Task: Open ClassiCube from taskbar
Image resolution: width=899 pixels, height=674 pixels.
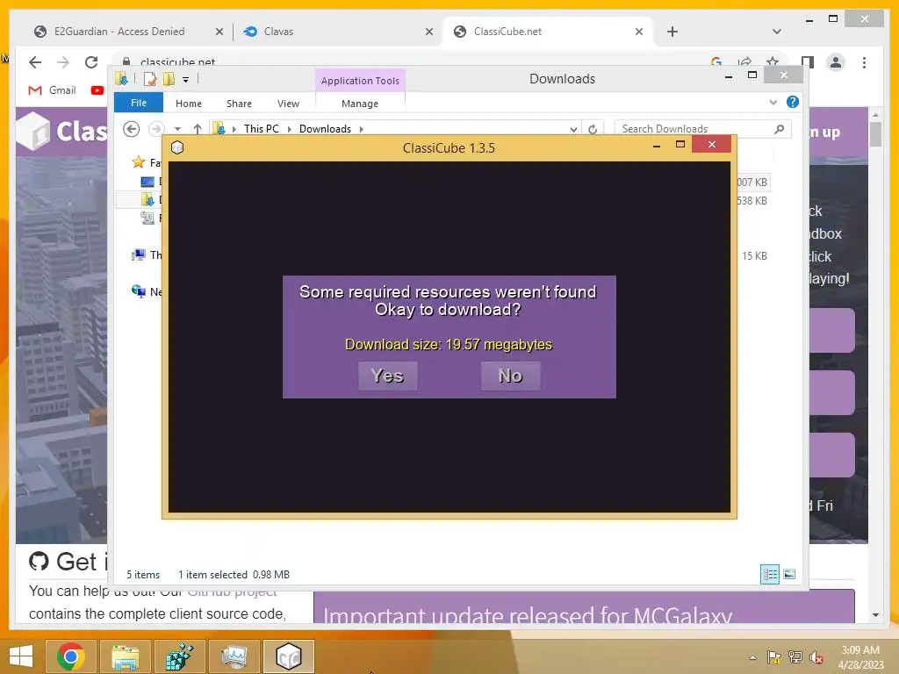Action: 288,656
